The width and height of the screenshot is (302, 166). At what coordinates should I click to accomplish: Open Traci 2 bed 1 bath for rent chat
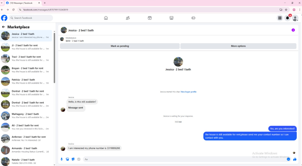pos(26,59)
